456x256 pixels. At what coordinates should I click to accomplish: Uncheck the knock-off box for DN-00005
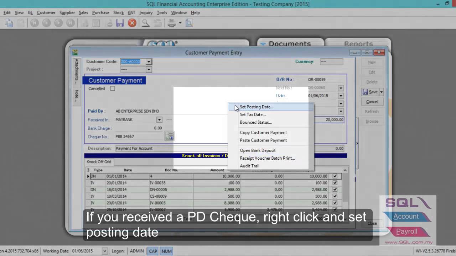pos(335,190)
